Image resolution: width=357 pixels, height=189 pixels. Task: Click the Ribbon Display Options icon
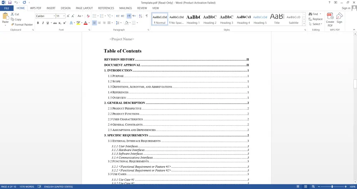[336, 2]
